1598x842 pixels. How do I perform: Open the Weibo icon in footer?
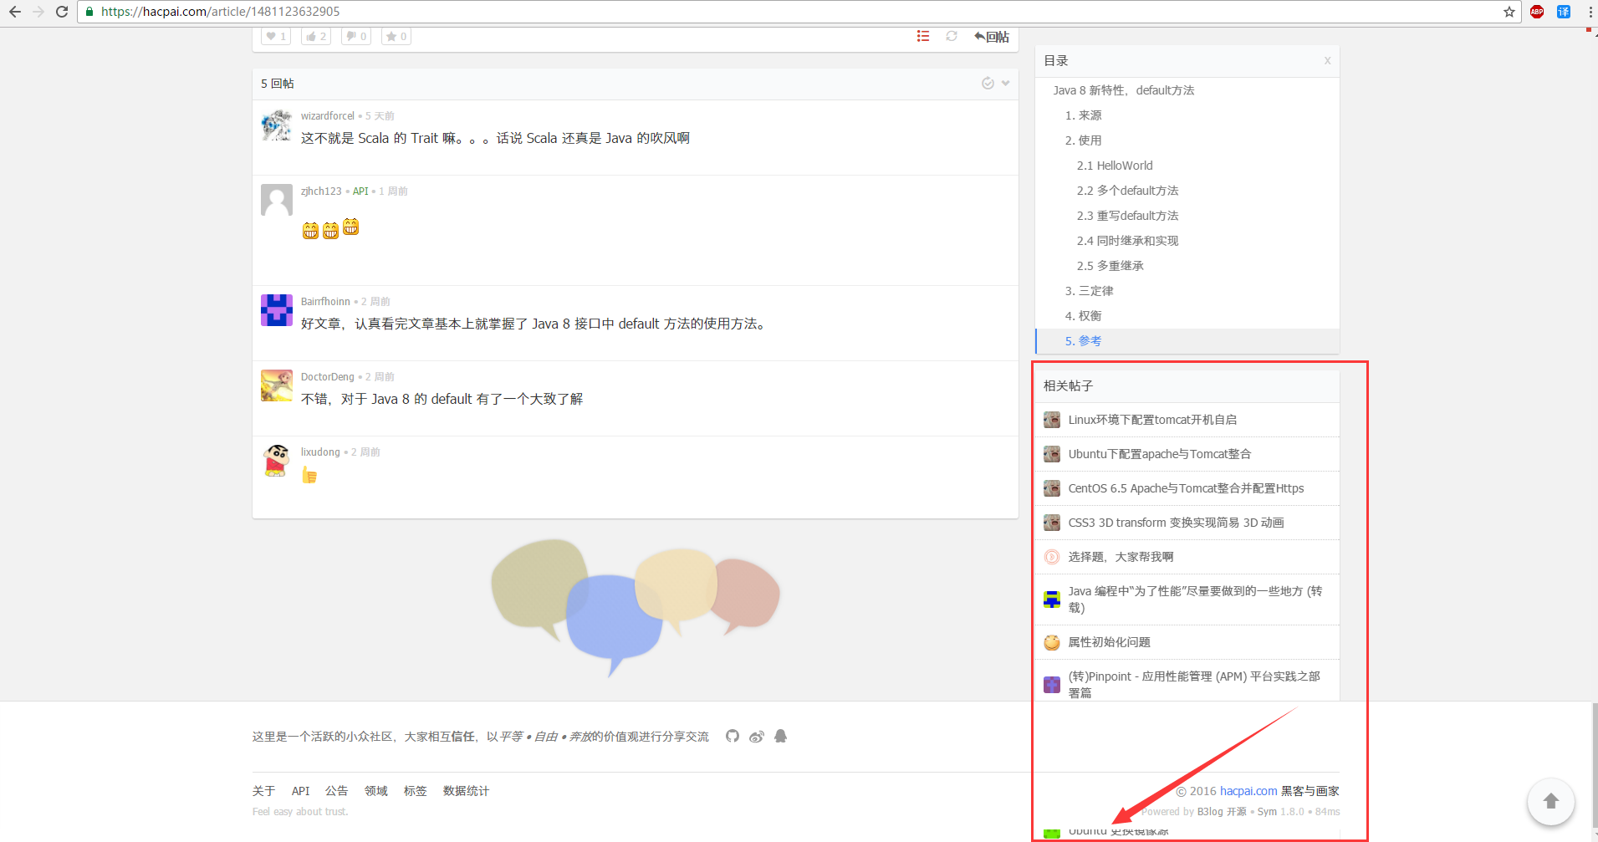[757, 736]
